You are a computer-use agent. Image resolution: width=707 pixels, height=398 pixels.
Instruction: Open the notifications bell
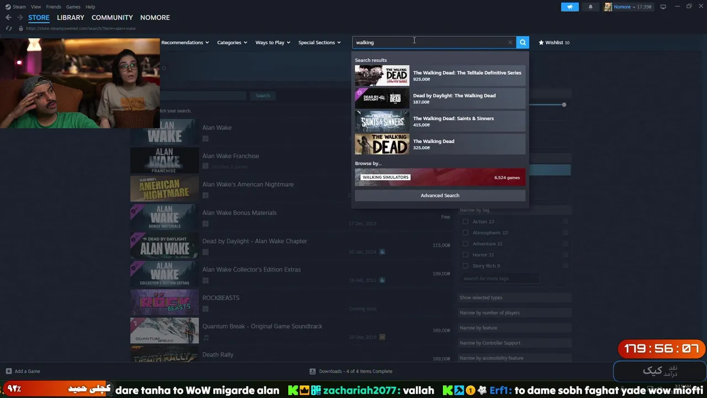click(x=590, y=7)
